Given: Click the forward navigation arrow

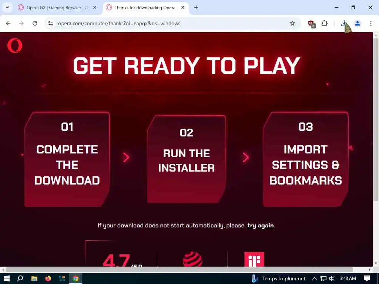Looking at the screenshot, I should (x=21, y=23).
